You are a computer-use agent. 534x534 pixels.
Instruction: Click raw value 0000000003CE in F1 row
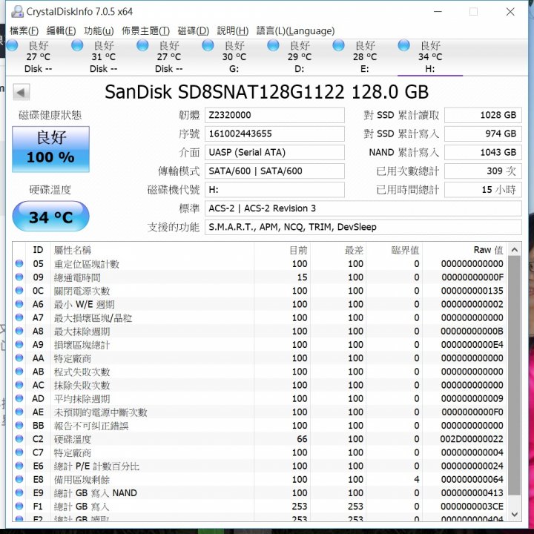(472, 507)
